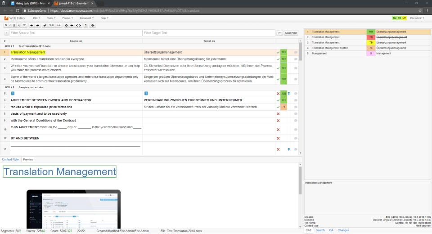Screen dimensions: 432x234
Task: Open the Edit menu
Action: tap(36, 18)
